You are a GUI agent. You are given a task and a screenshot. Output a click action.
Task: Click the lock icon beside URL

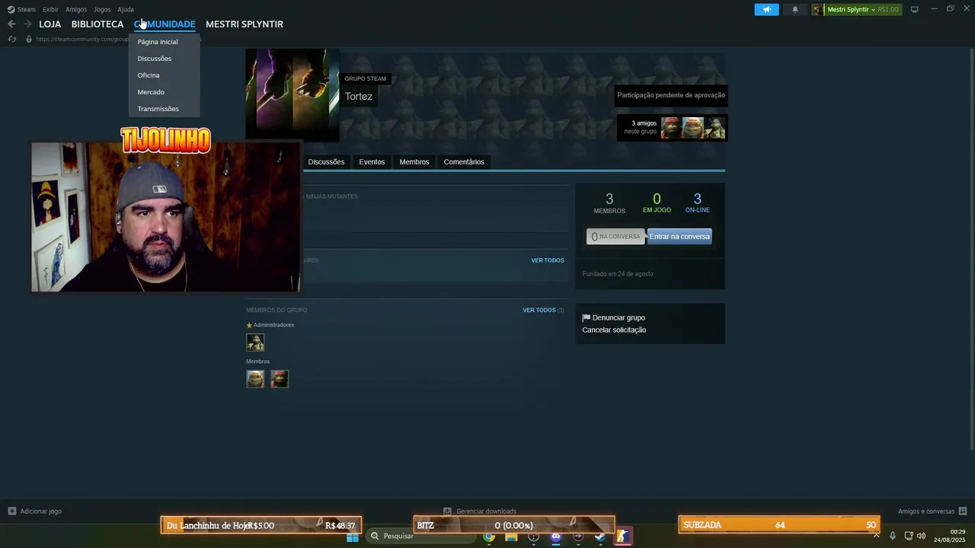[x=29, y=39]
